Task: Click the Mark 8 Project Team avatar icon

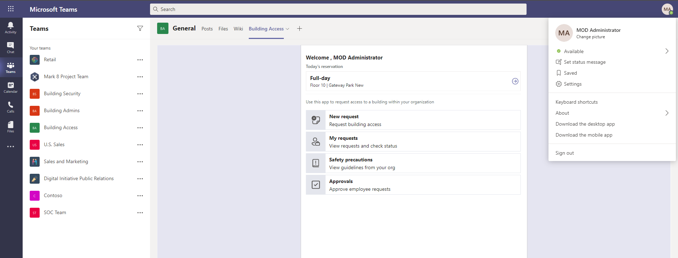Action: pyautogui.click(x=35, y=77)
